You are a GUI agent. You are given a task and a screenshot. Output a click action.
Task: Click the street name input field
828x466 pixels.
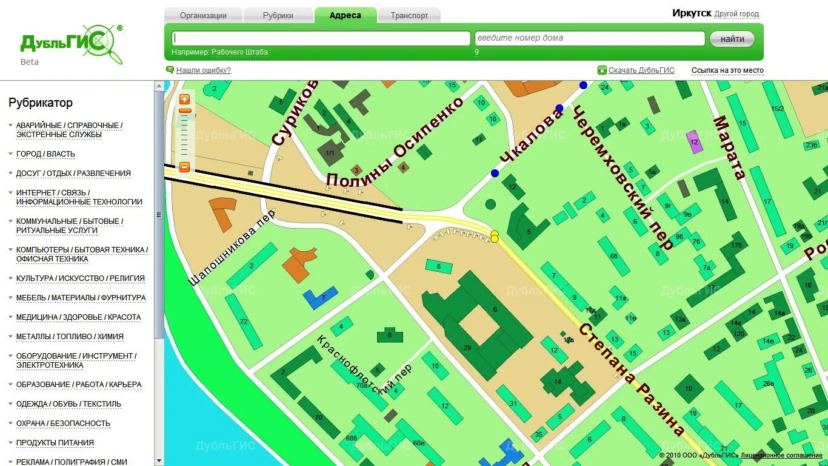tap(321, 38)
